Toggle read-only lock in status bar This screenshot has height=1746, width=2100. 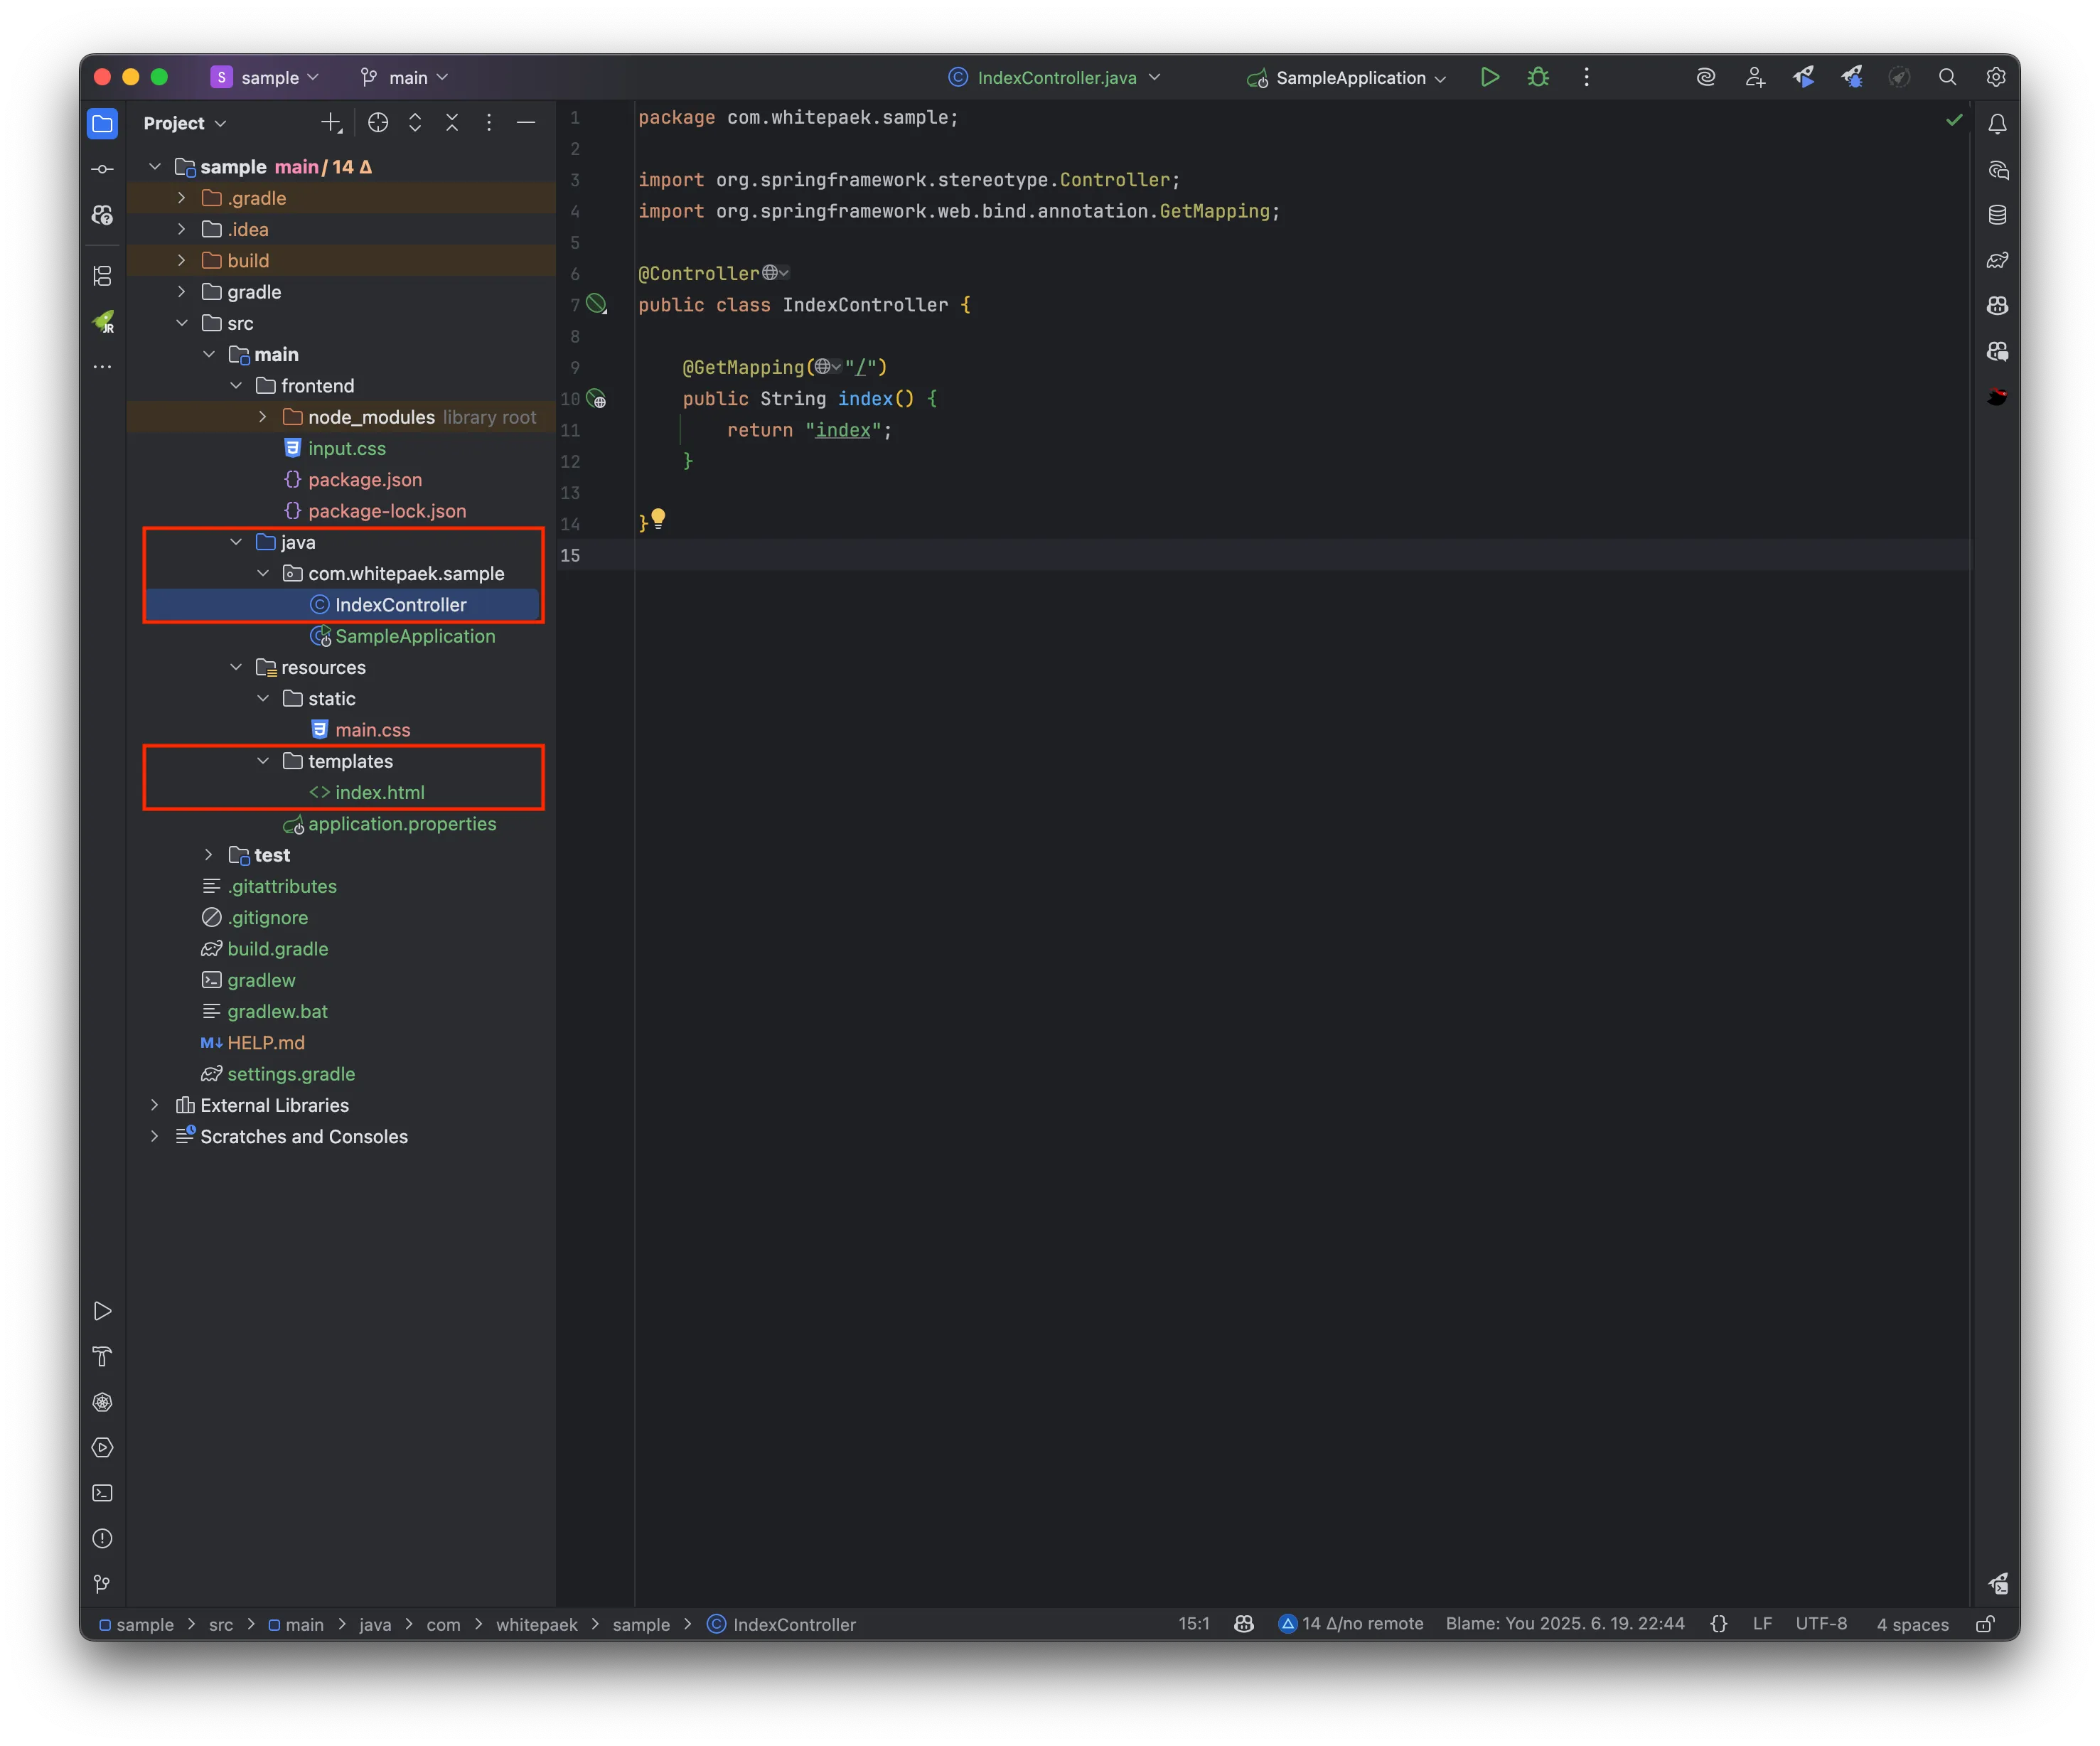pyautogui.click(x=1986, y=1624)
